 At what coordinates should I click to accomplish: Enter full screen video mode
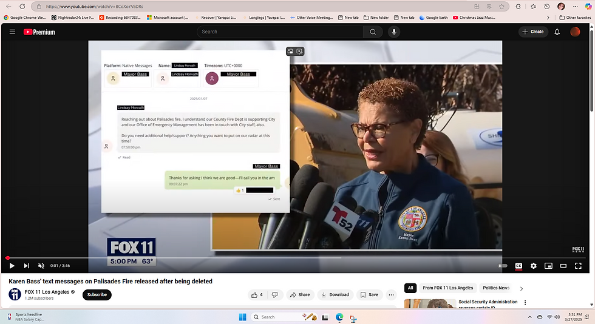click(578, 266)
